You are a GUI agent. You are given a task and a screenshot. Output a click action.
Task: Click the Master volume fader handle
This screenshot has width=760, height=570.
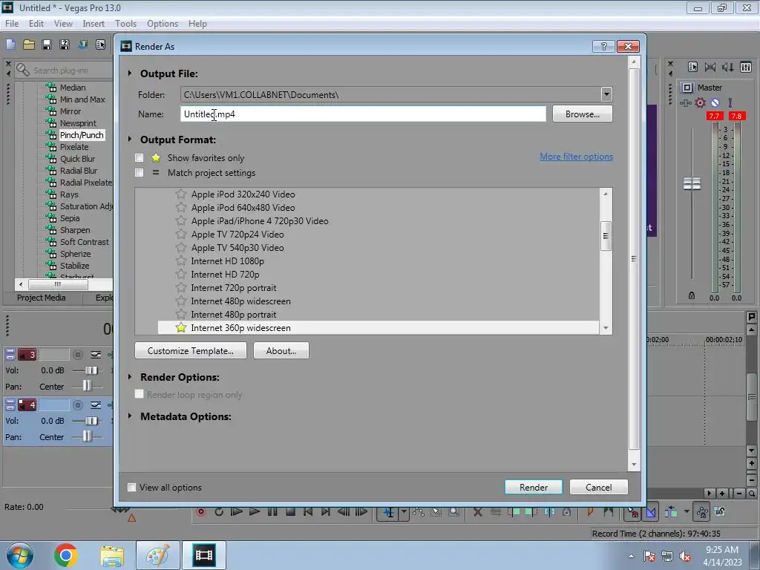point(692,184)
